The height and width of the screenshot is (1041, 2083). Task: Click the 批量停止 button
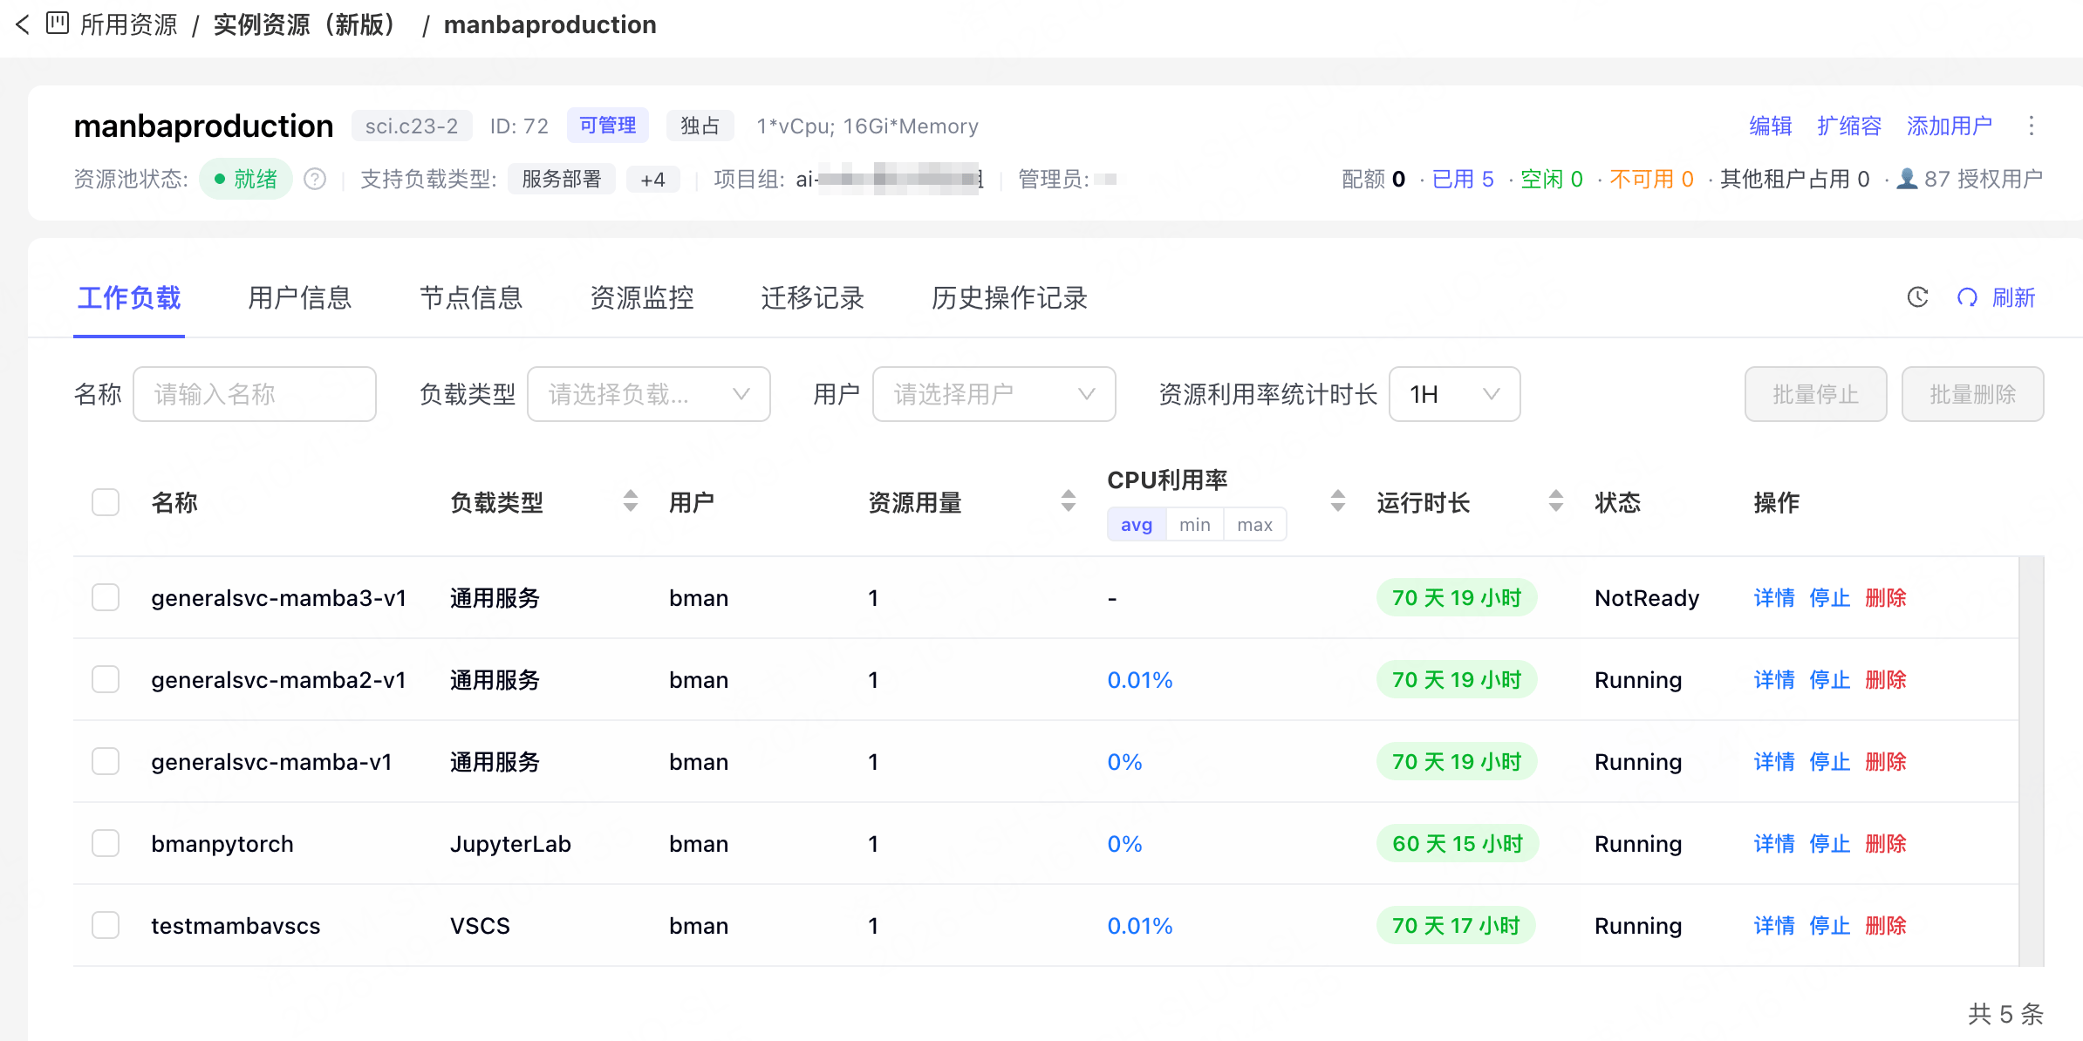1816,394
